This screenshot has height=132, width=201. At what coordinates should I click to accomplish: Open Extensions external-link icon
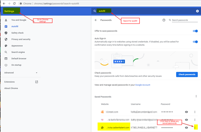point(36,82)
